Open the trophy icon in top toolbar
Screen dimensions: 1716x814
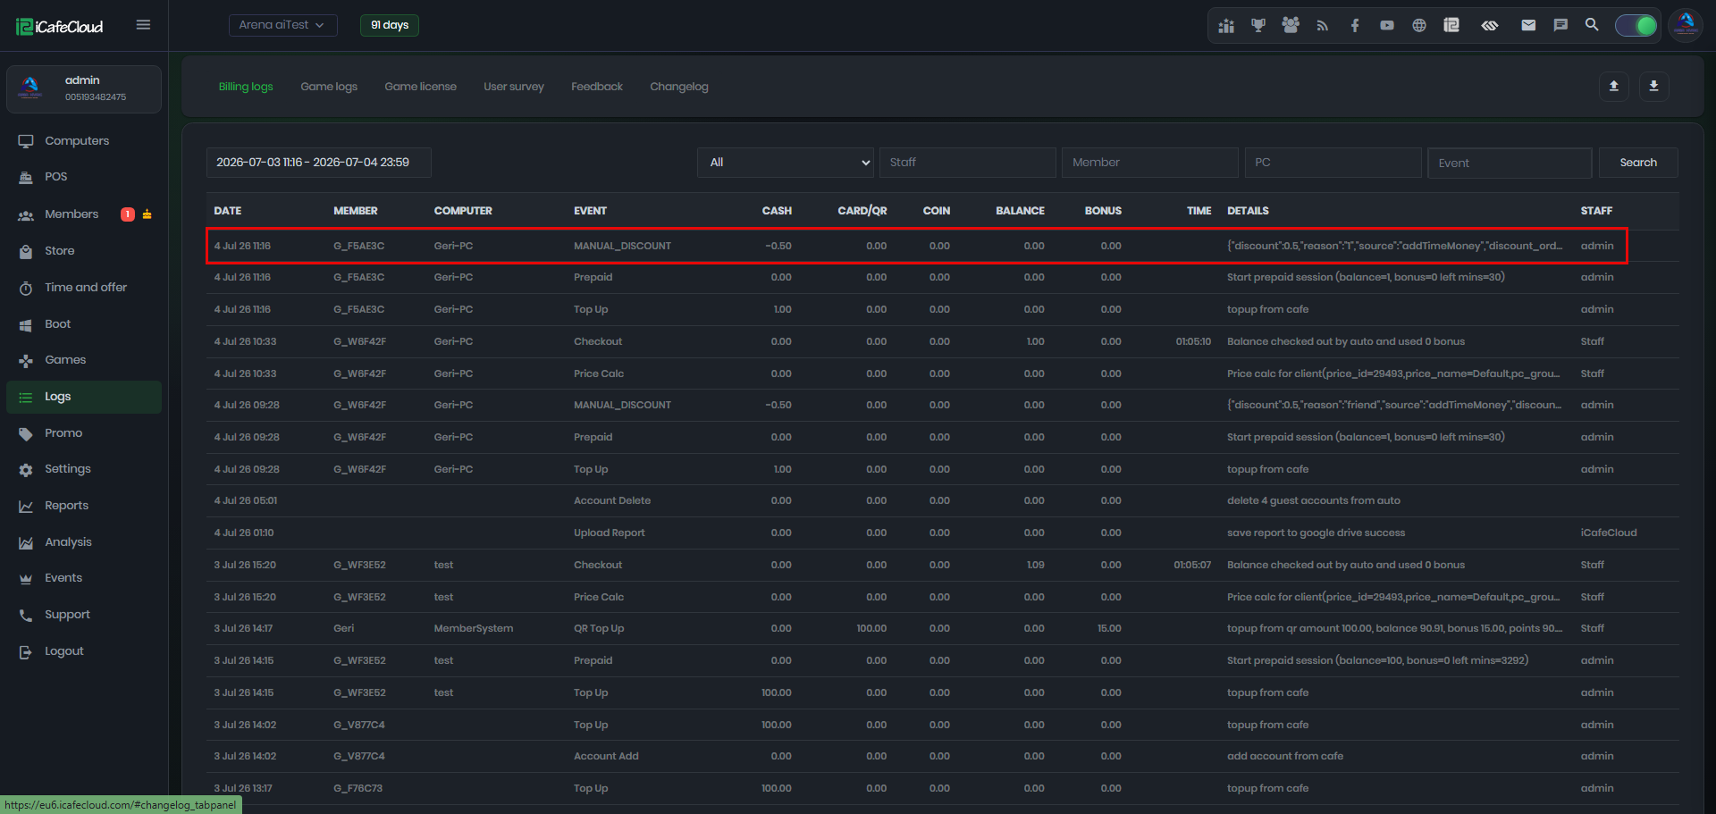[1258, 25]
